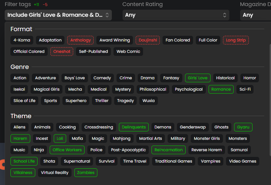Select the Psychological genre tag
271x185 pixels.
tap(189, 89)
